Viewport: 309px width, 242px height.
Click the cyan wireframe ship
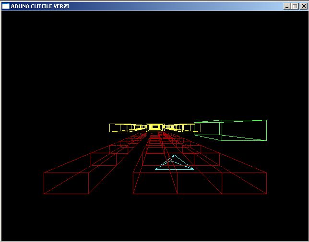point(174,162)
